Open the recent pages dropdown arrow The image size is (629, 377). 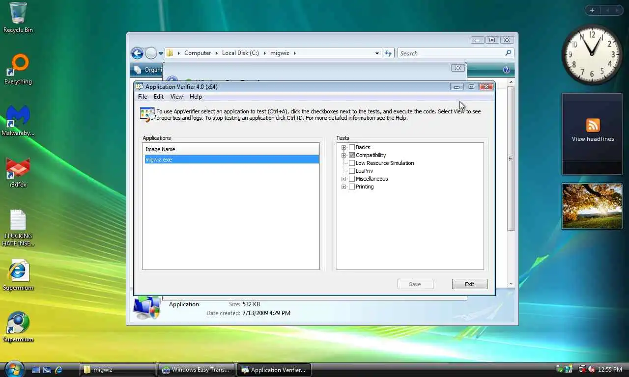click(161, 53)
